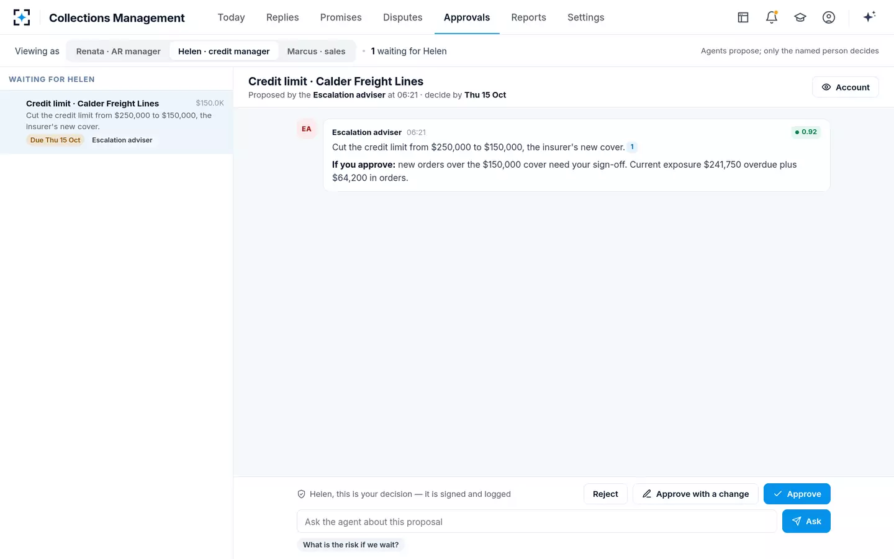Open the Promises tab

tap(341, 17)
